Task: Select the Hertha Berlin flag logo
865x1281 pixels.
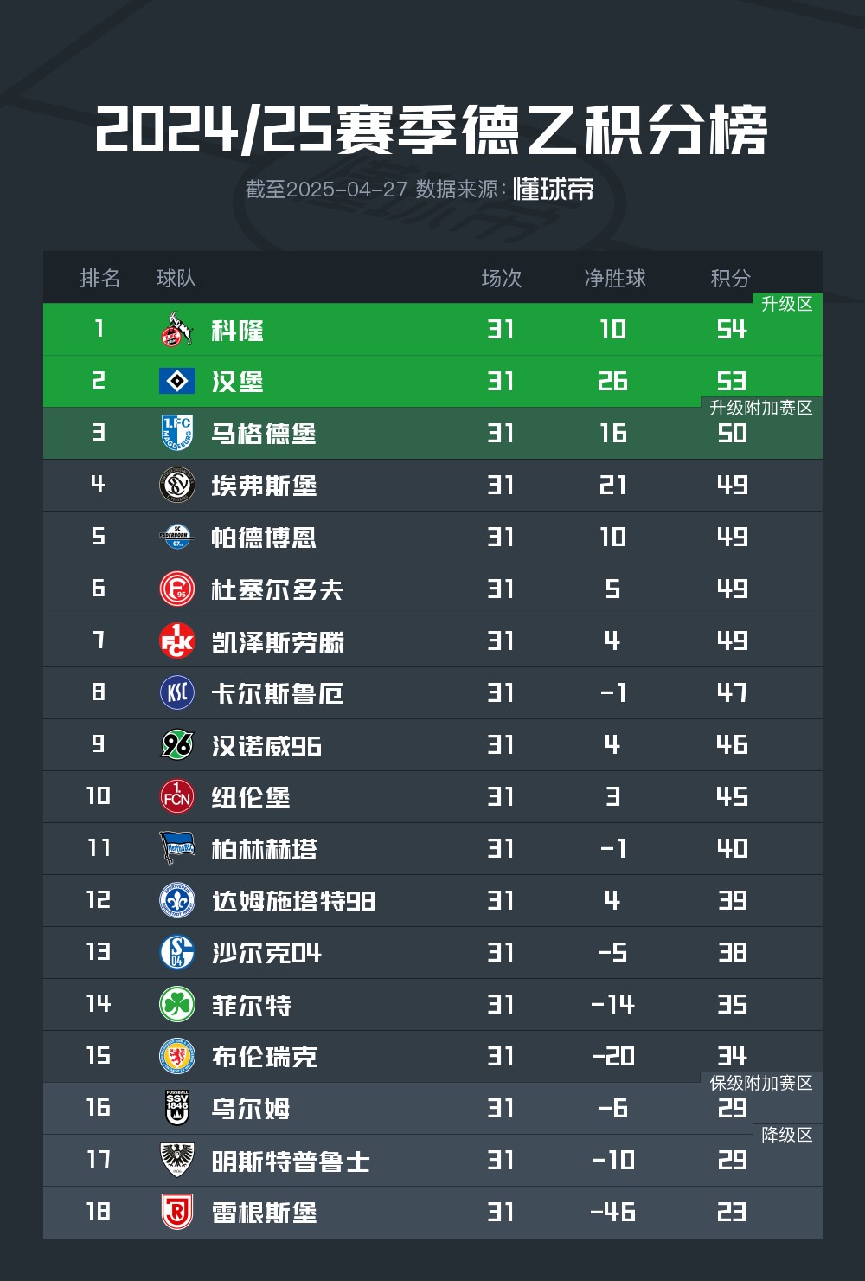Action: pos(177,848)
